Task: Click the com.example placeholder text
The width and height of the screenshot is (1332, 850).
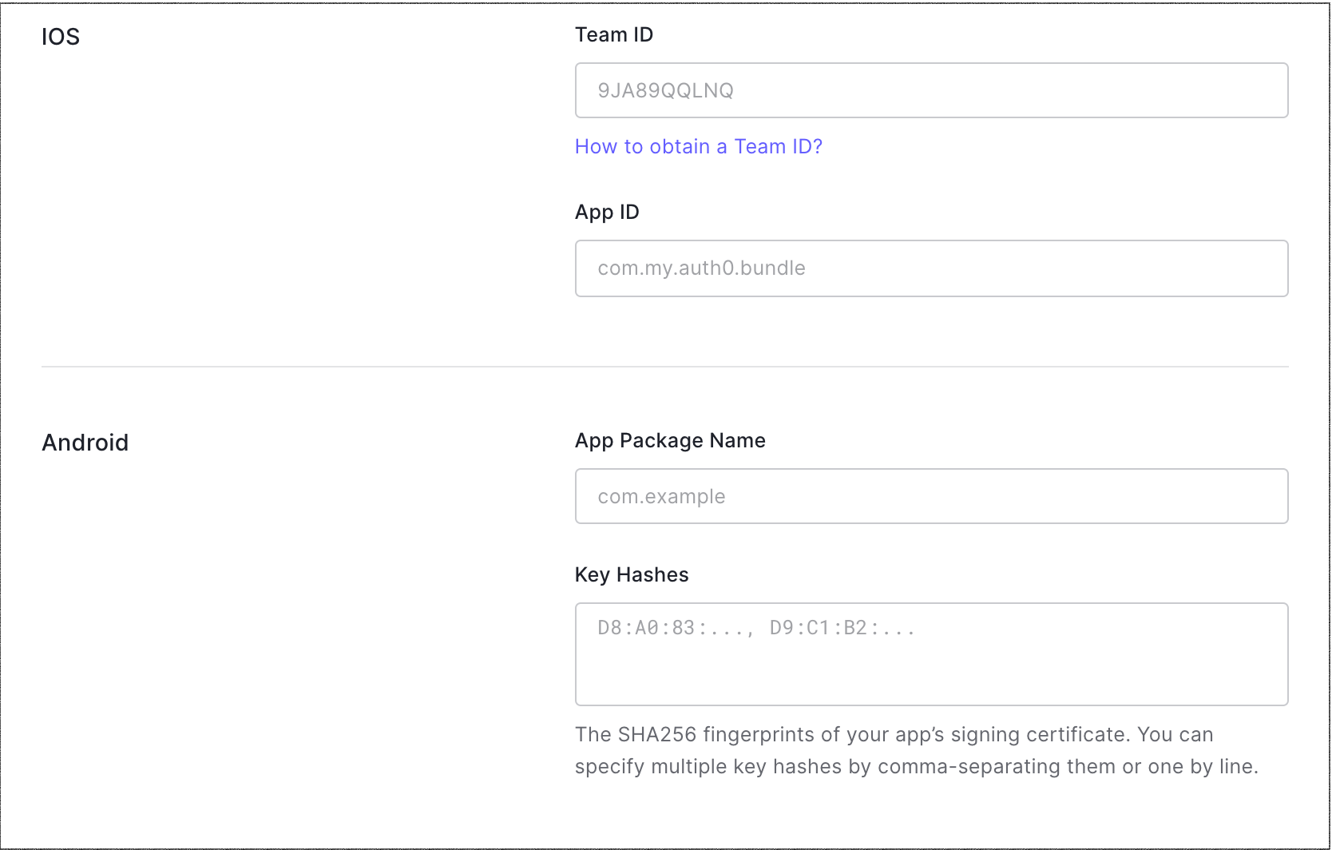Action: 661,497
